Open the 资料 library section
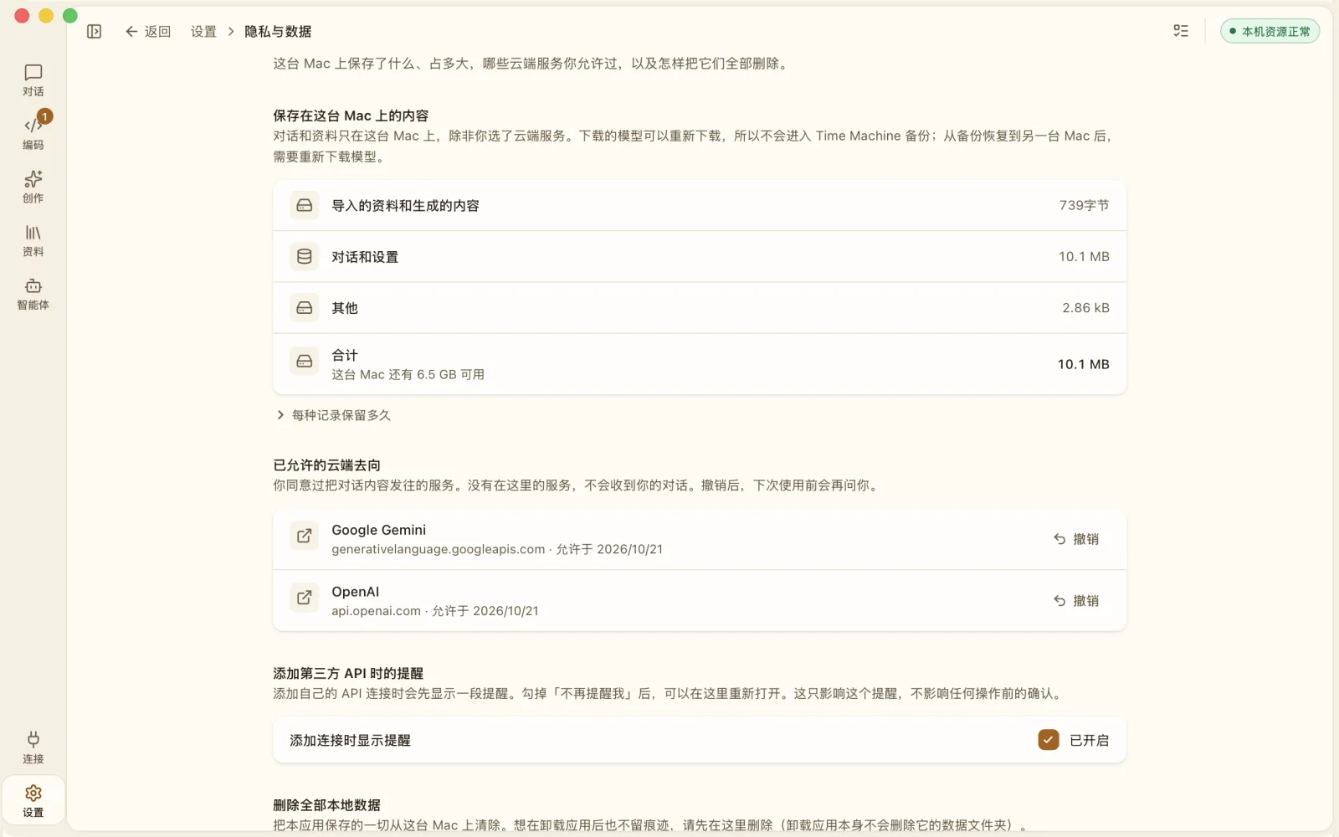This screenshot has width=1339, height=837. [33, 240]
